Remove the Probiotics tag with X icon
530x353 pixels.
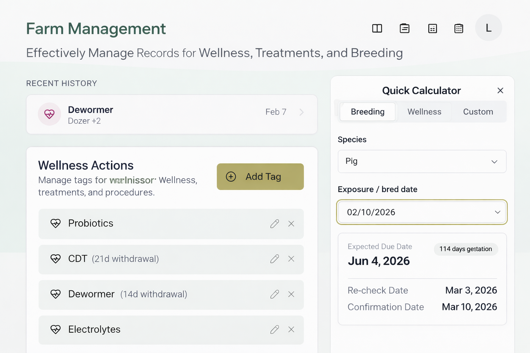(291, 224)
